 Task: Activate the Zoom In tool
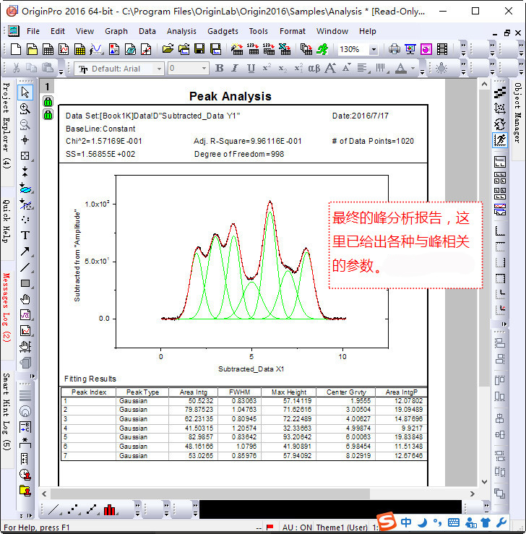point(25,108)
